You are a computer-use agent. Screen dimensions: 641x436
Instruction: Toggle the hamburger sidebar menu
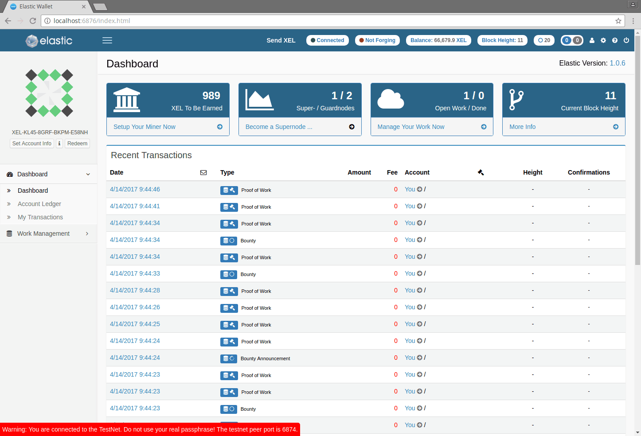pos(107,40)
